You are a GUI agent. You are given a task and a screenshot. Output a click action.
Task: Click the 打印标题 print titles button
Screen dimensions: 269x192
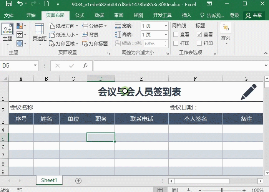pyautogui.click(x=95, y=43)
